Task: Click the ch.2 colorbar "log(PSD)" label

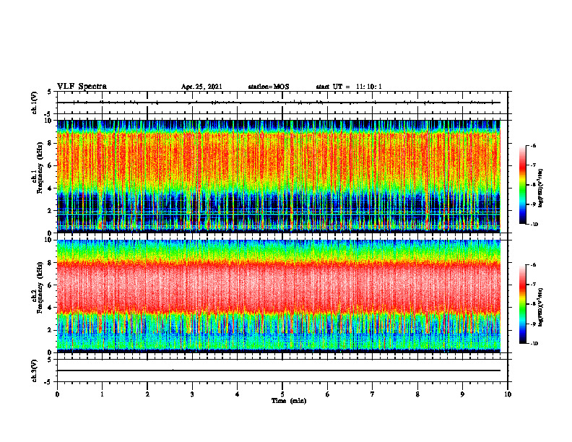Action: [x=540, y=307]
